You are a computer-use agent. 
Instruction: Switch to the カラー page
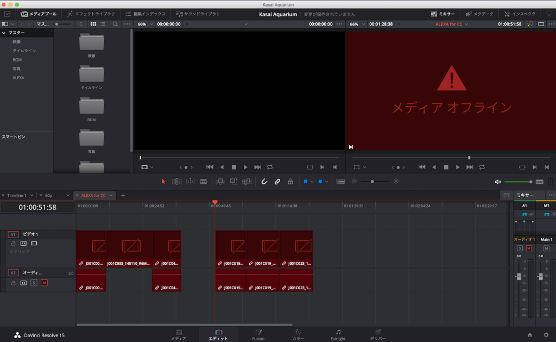tap(298, 335)
